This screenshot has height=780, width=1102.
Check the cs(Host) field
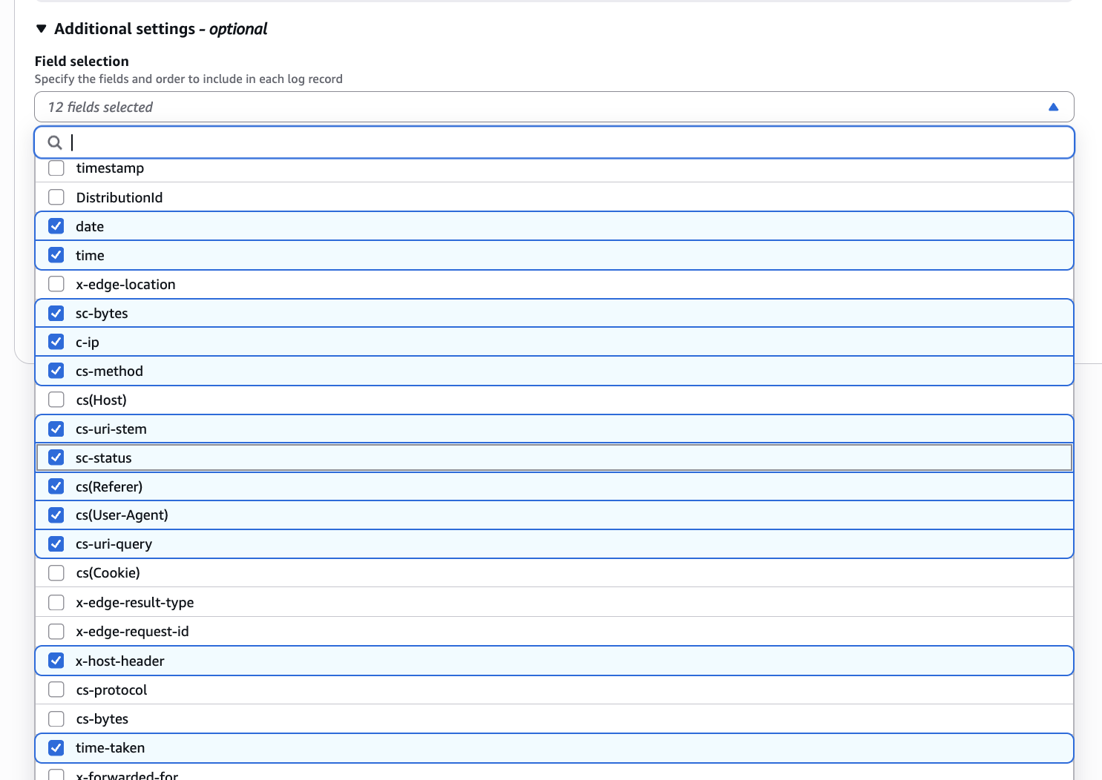[56, 399]
